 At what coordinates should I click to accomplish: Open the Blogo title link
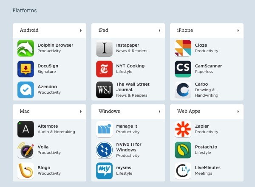pos(44,167)
